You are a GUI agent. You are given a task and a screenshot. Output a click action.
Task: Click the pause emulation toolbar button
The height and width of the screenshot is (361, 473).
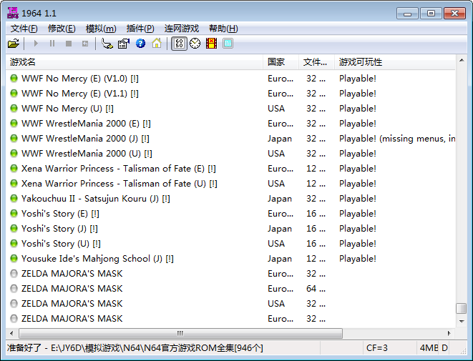click(52, 44)
